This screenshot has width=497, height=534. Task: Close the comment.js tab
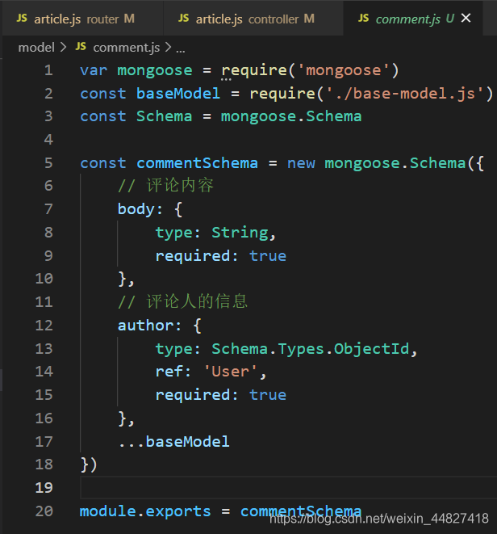coord(466,18)
